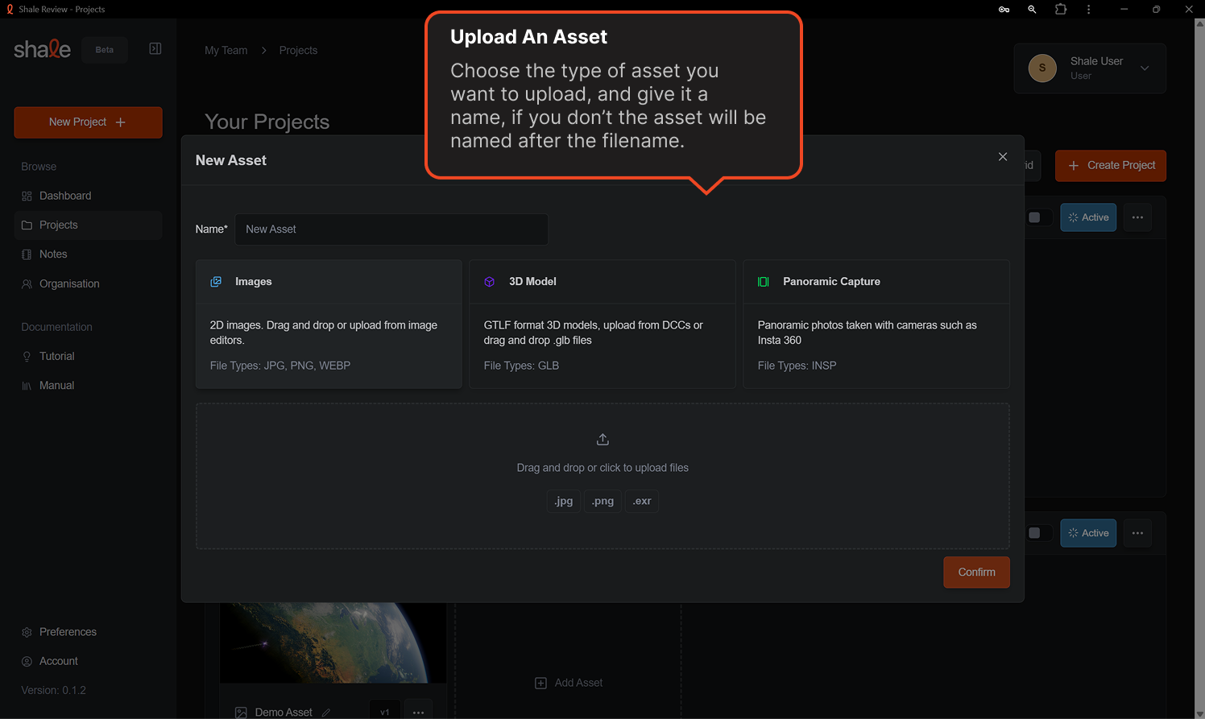Screen dimensions: 1205x719
Task: Click the Images type icon
Action: [x=216, y=282]
